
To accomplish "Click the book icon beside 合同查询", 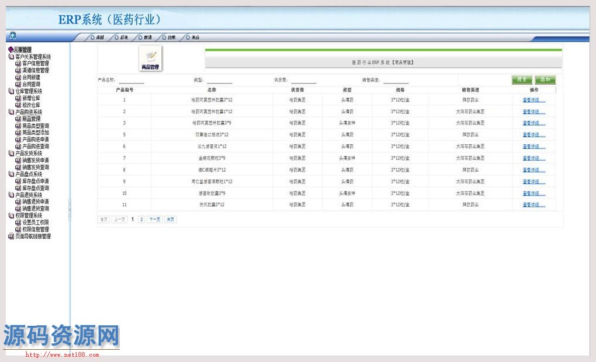I will [18, 84].
